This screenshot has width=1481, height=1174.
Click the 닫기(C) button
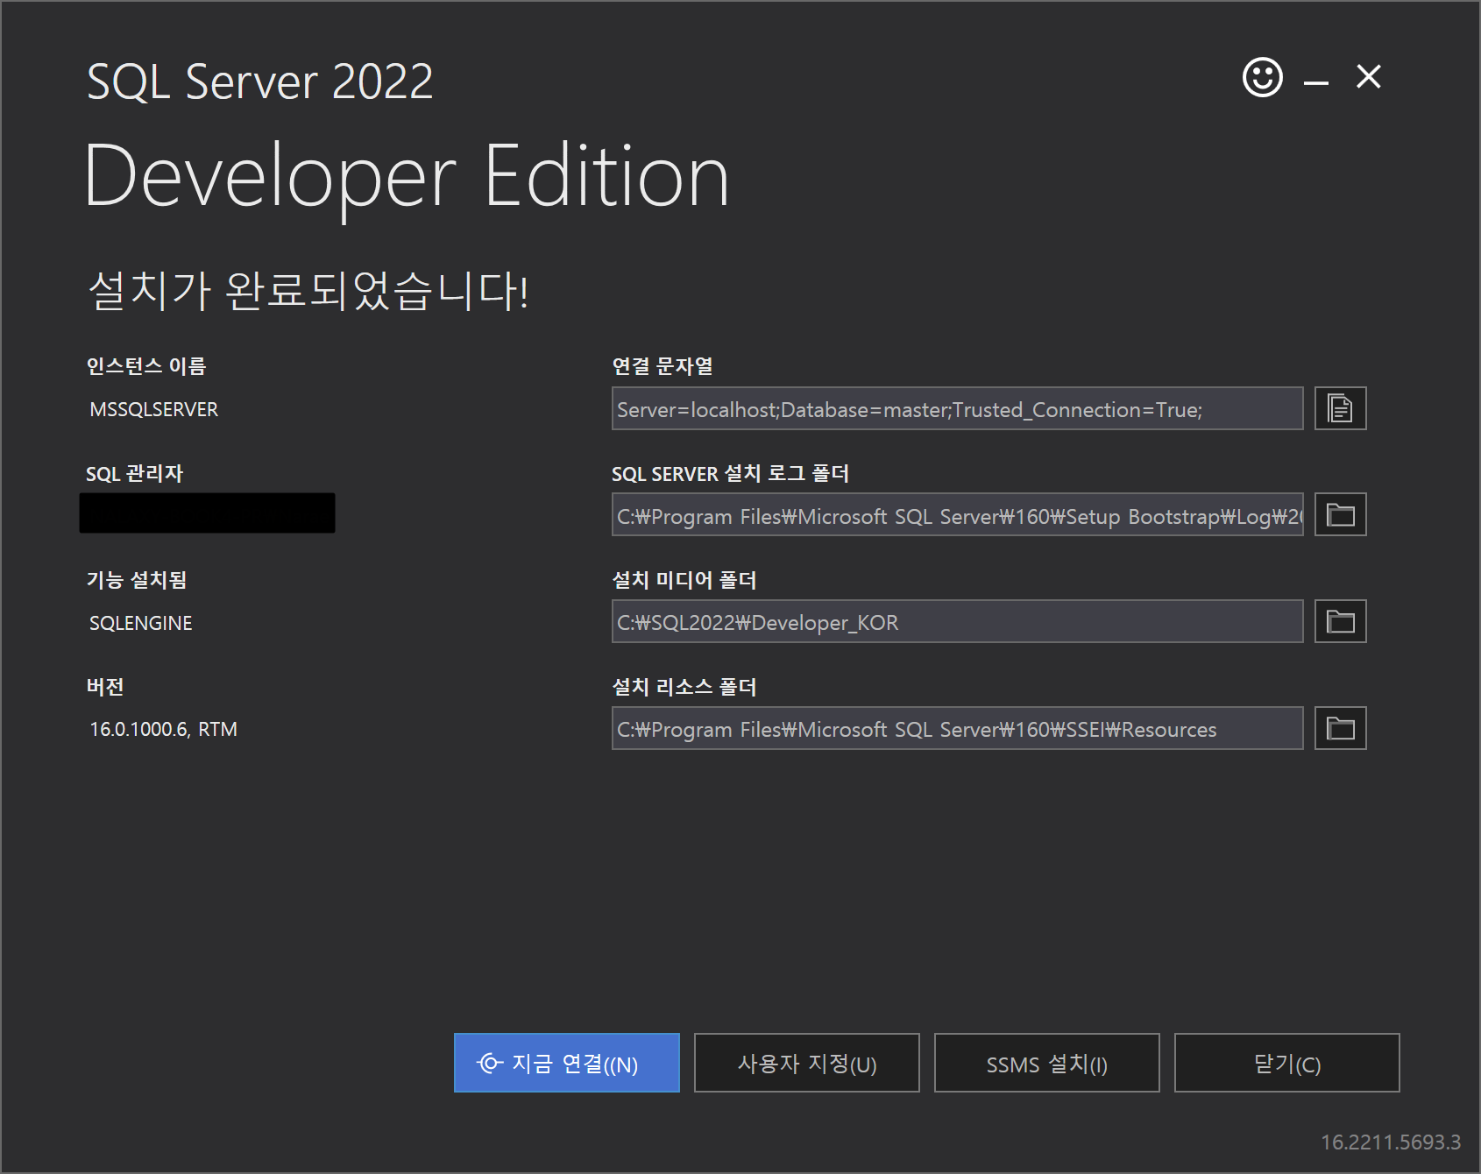coord(1286,1063)
